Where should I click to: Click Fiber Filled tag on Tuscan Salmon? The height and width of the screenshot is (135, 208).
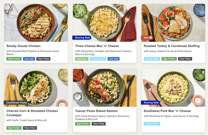coord(98,124)
